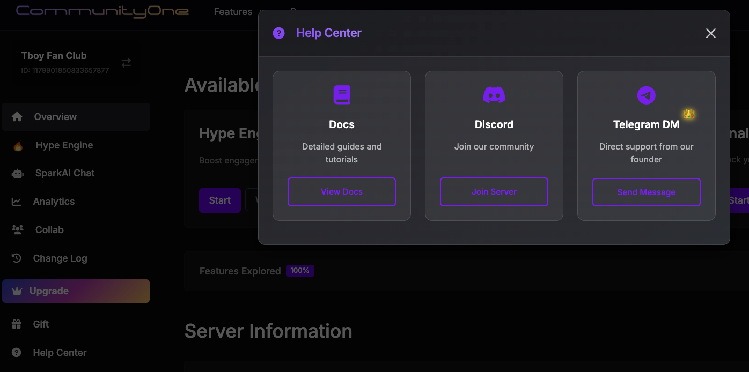Click the Hype Engine flame icon

coord(18,146)
